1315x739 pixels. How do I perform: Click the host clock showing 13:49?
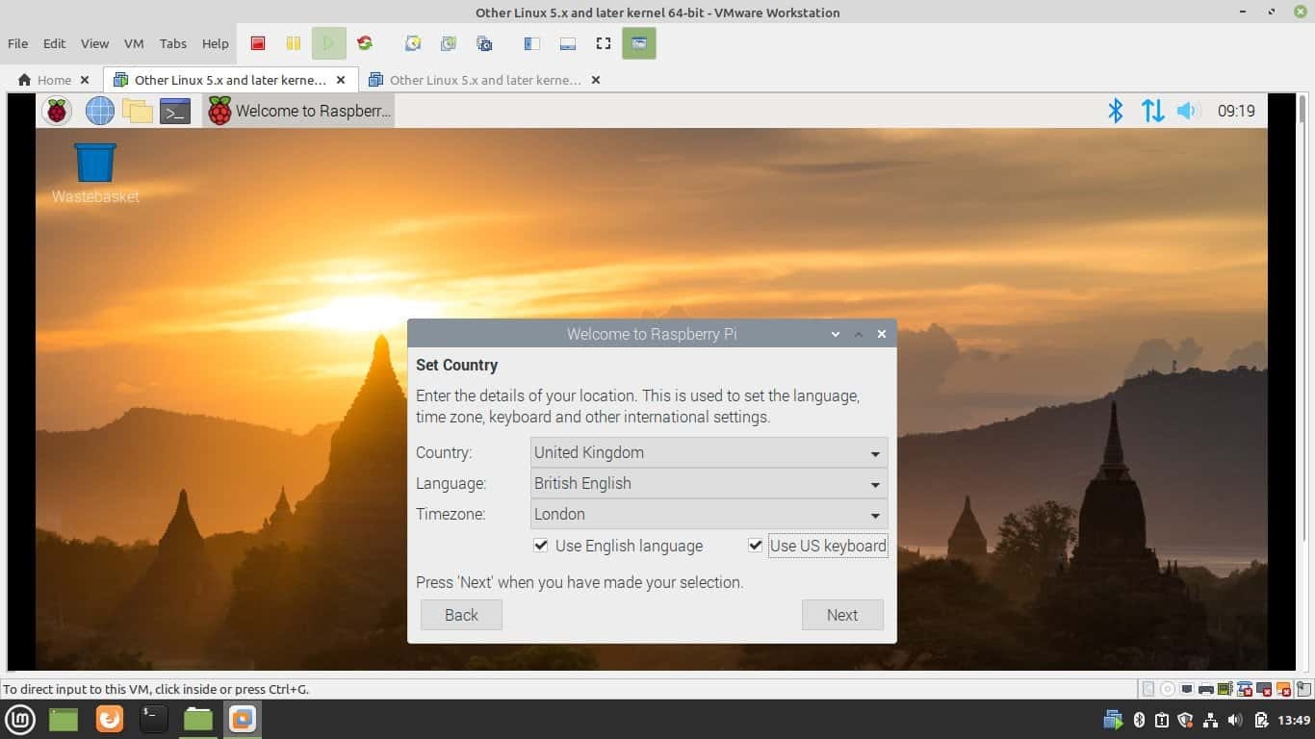pyautogui.click(x=1294, y=720)
